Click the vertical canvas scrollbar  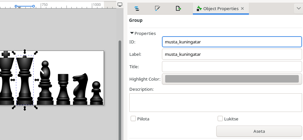[120, 90]
